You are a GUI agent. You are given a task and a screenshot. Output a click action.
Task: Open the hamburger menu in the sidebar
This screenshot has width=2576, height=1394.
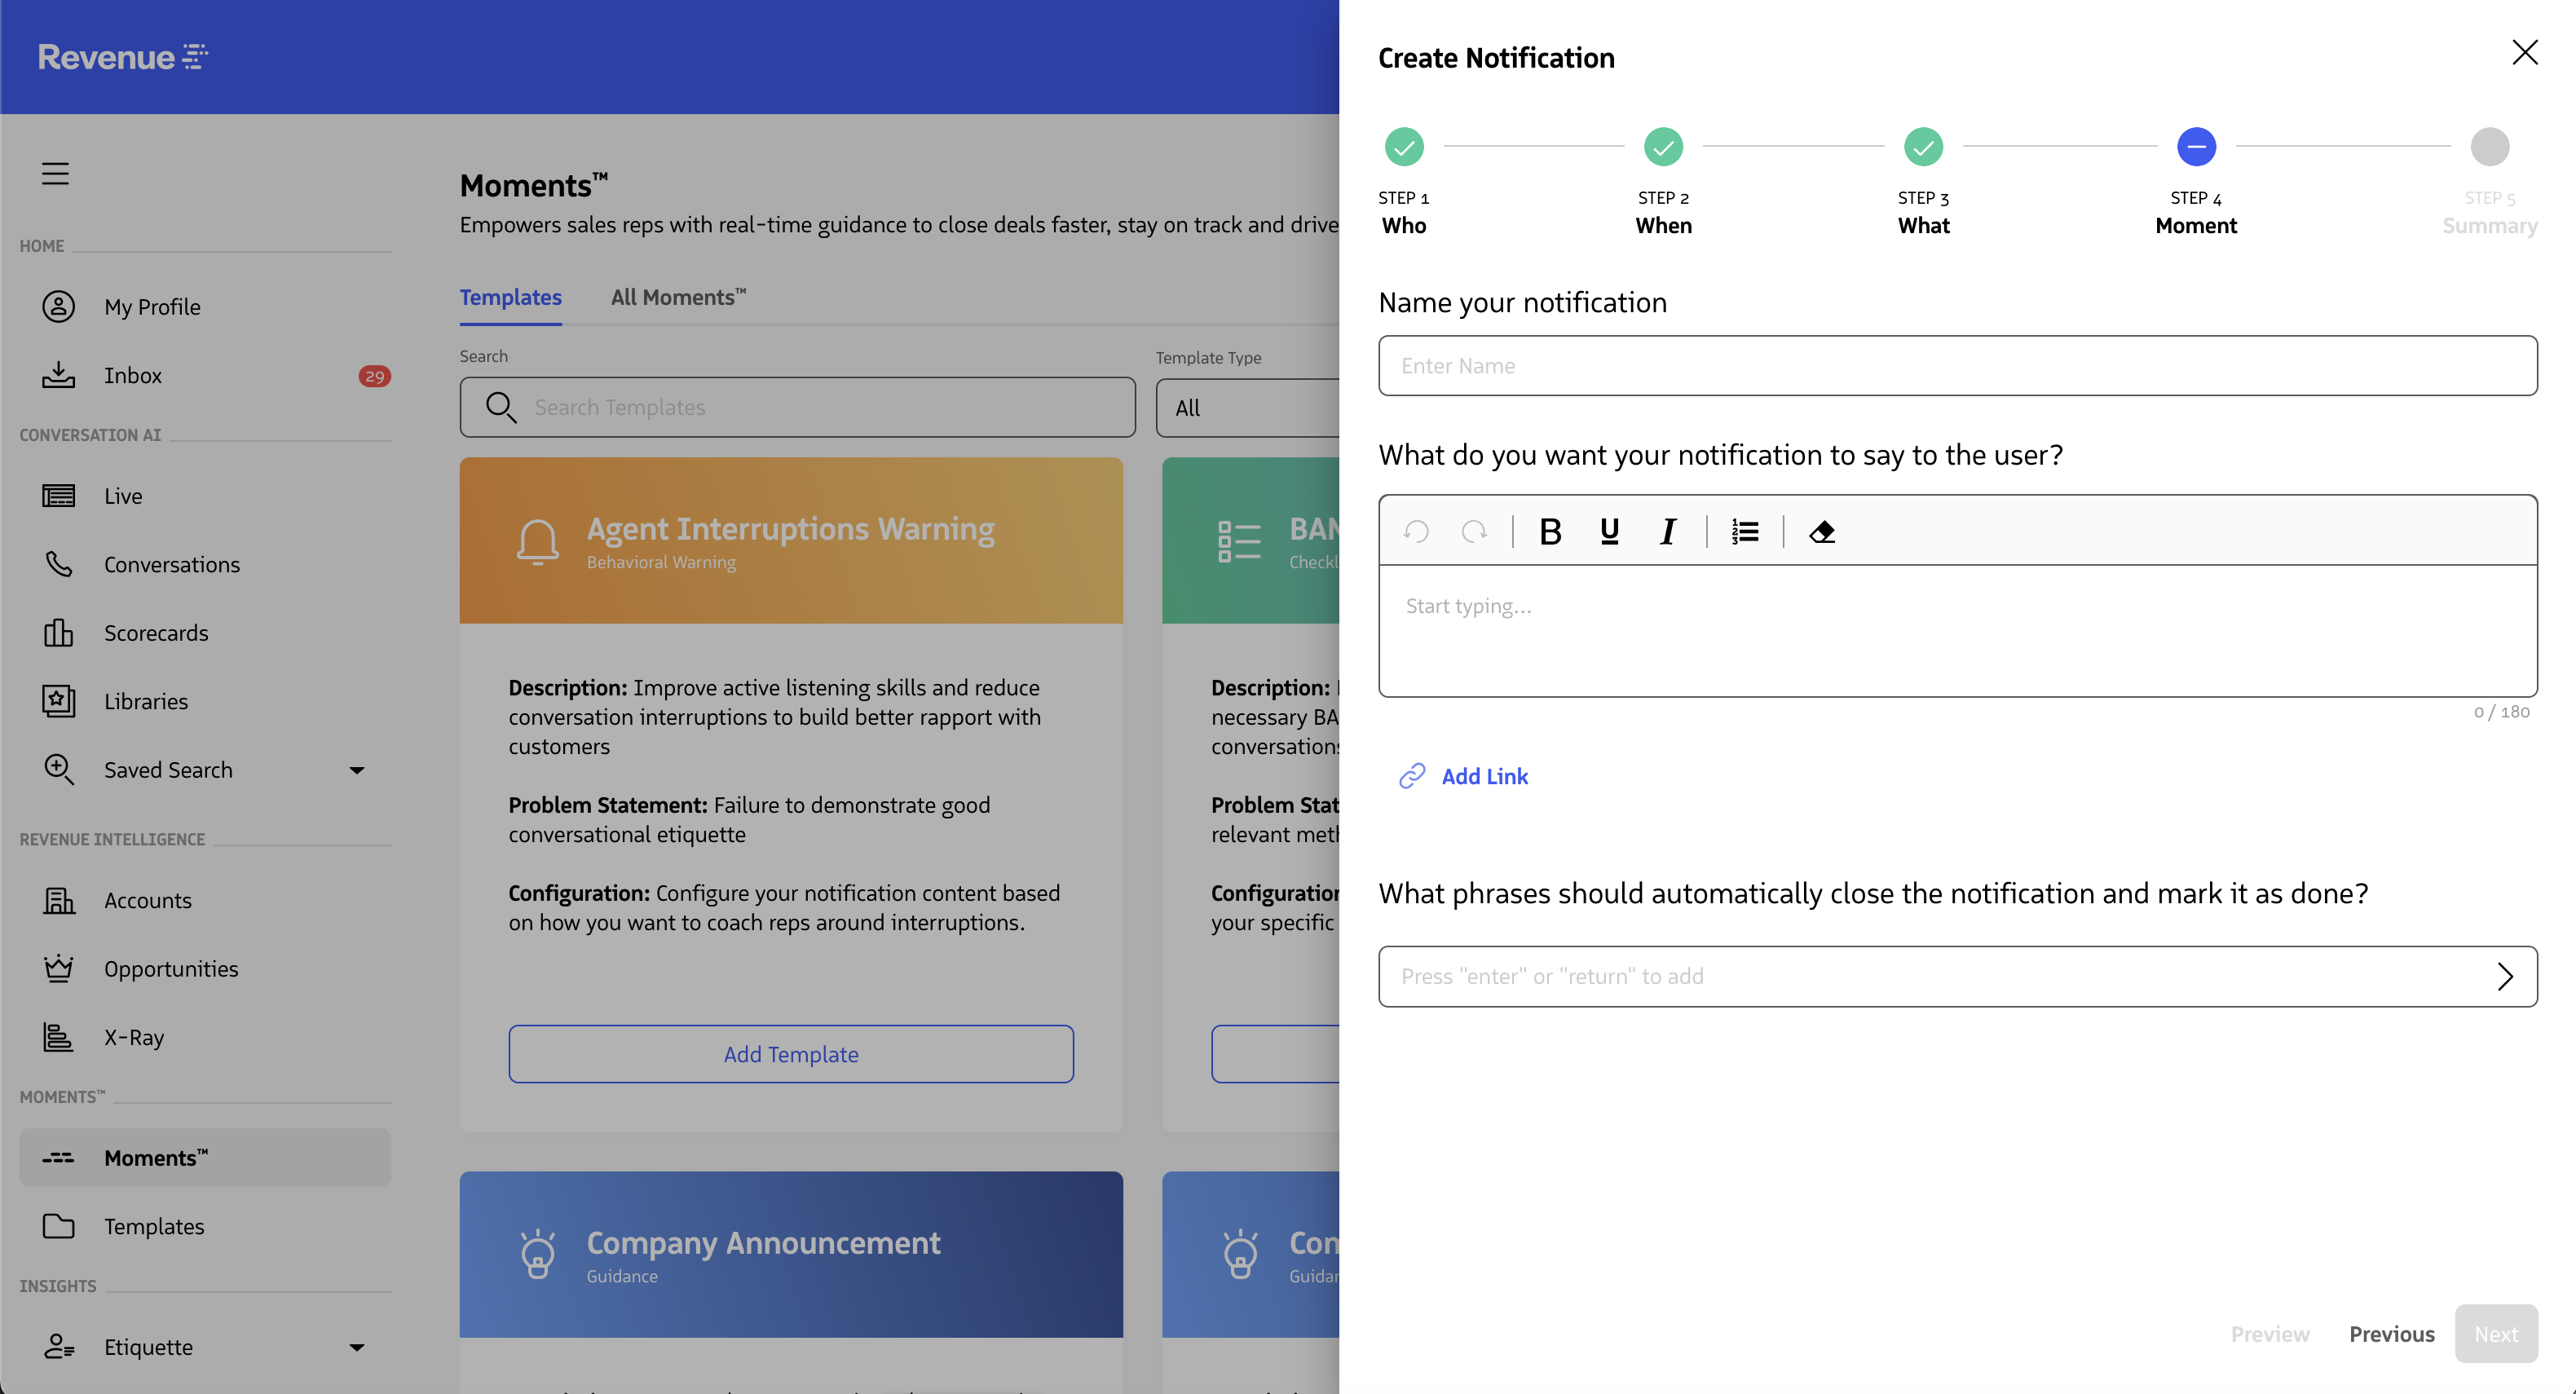click(x=55, y=173)
